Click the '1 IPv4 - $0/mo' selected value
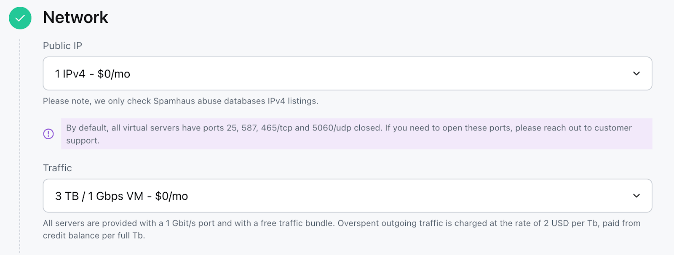674x255 pixels. click(93, 74)
